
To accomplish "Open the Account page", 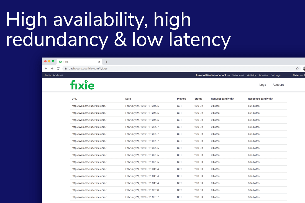I will coord(278,85).
